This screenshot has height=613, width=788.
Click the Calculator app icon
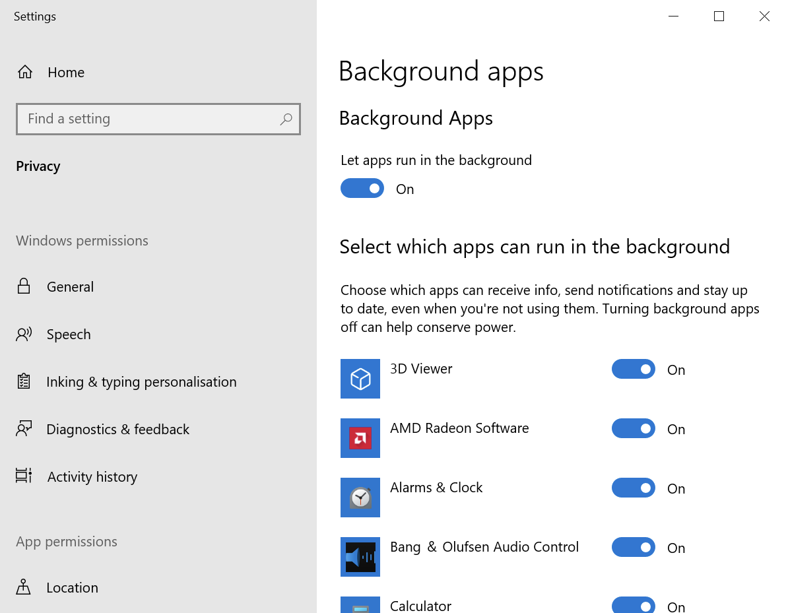pyautogui.click(x=360, y=604)
